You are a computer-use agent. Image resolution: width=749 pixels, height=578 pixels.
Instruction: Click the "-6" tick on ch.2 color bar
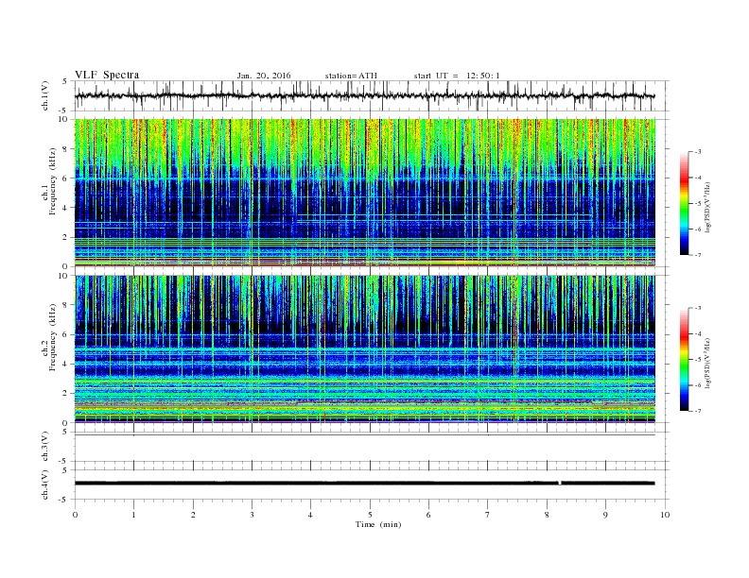tap(698, 385)
